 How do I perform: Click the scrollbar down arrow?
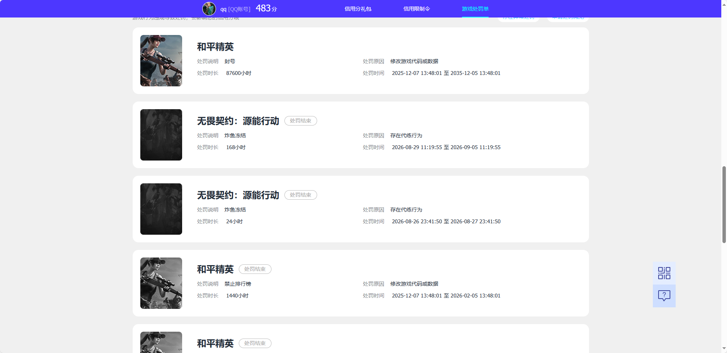(x=724, y=349)
